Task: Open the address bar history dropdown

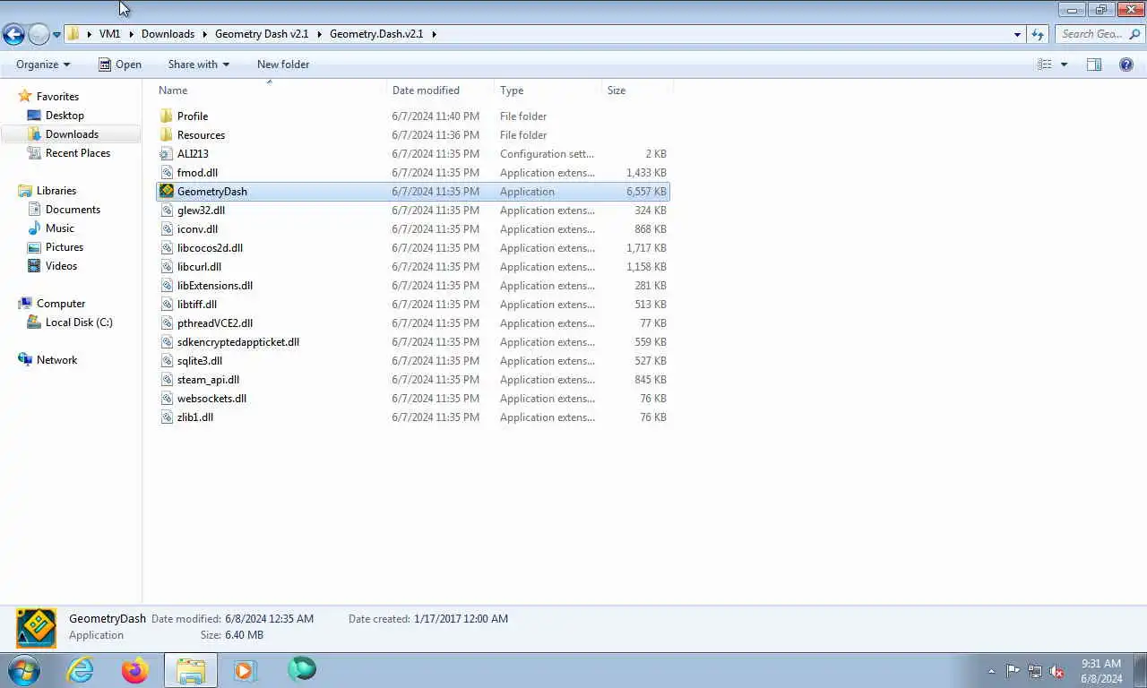Action: coord(1017,34)
